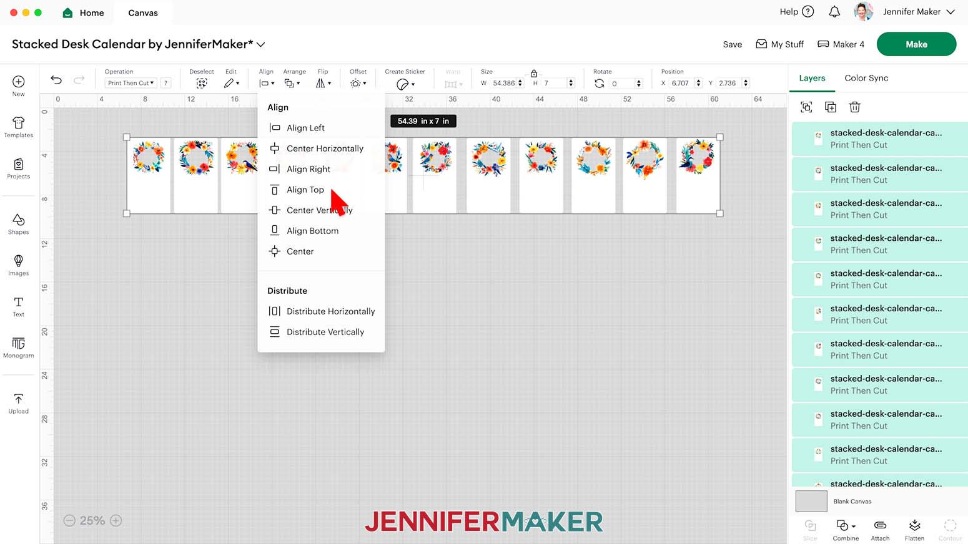This screenshot has width=968, height=544.
Task: Open project title dropdown chevron
Action: point(261,44)
